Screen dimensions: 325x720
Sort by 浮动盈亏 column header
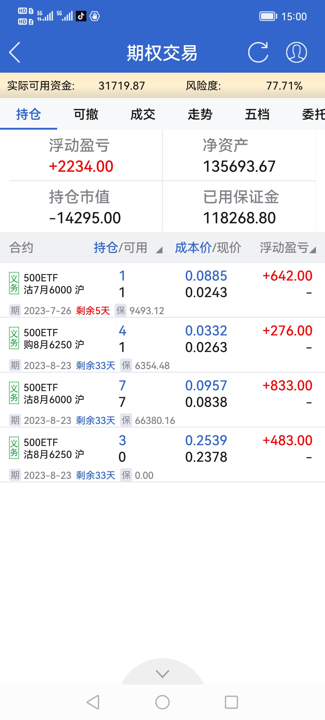287,248
